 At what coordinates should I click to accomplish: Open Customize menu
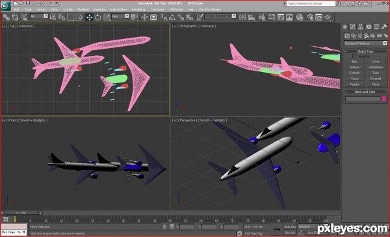[157, 10]
